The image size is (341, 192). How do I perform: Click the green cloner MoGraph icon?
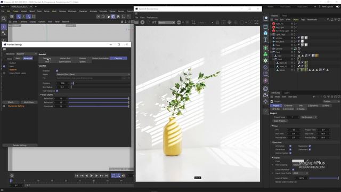coord(265,54)
